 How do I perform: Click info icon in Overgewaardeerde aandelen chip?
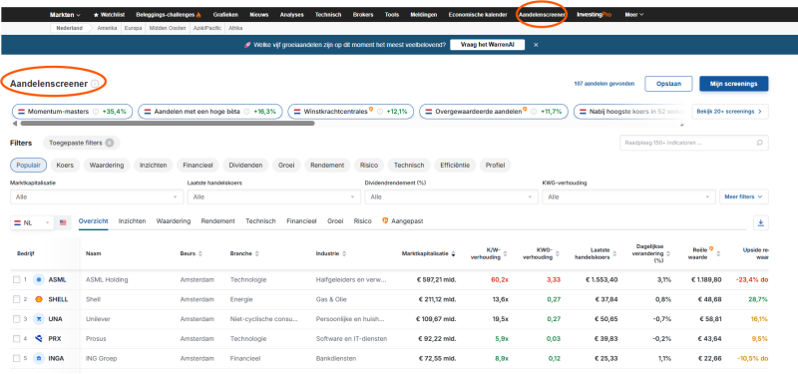(x=534, y=112)
